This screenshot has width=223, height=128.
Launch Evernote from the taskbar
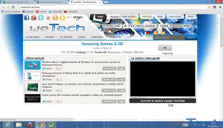51,125
